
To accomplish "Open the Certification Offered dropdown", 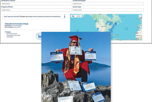I will coord(36,4).
